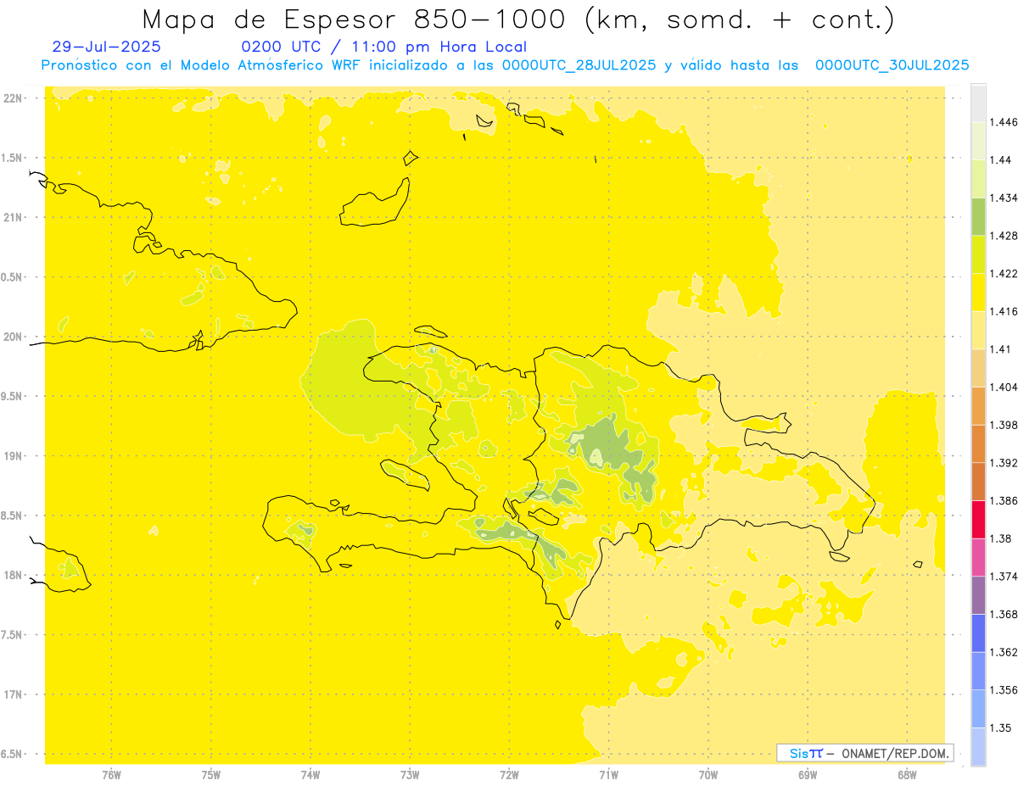
Task: Click the legend value 1.362
Action: tap(1004, 652)
